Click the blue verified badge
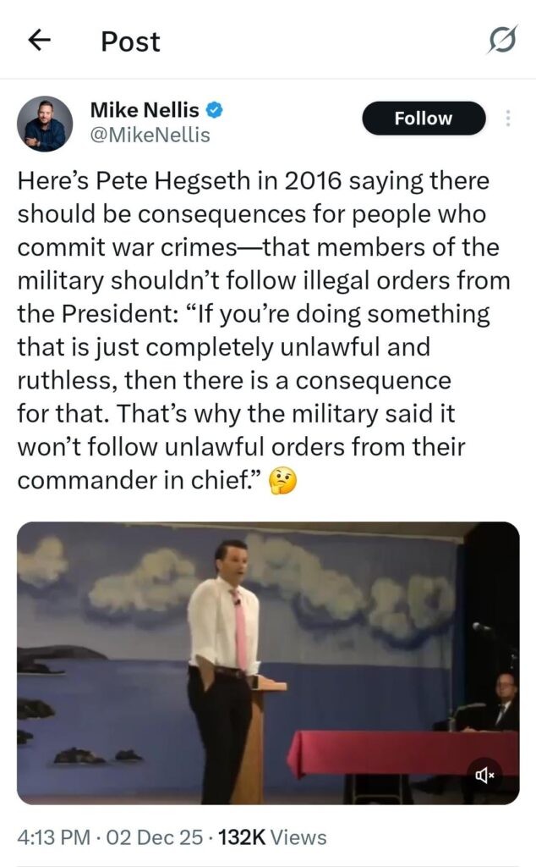This screenshot has height=867, width=536. pos(214,109)
